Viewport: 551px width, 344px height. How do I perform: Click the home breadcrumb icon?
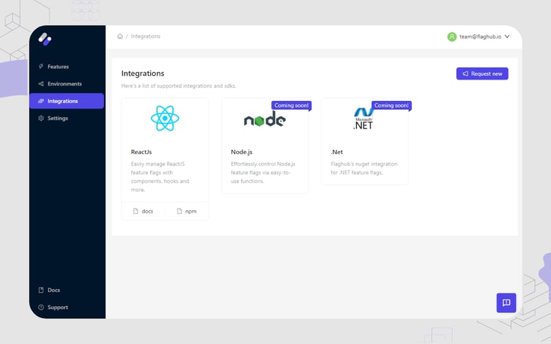point(121,36)
